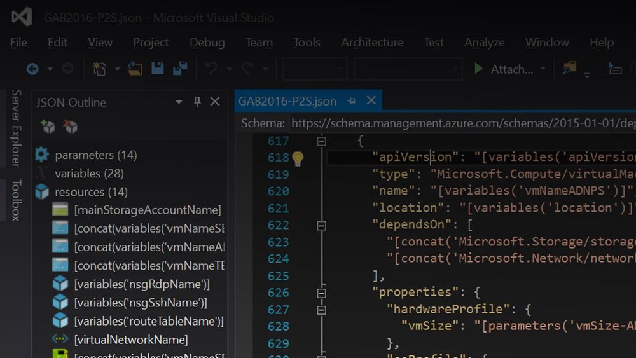Click the resources cube icon
636x358 pixels.
[42, 191]
